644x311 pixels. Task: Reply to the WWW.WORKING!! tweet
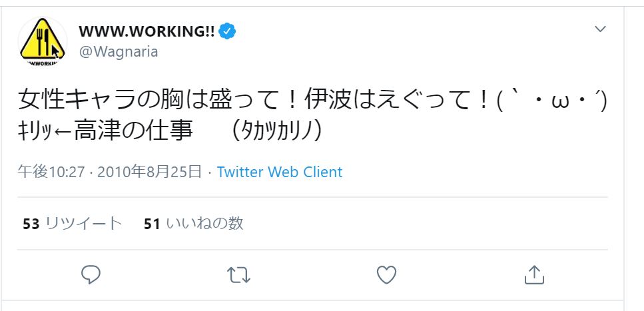tap(91, 274)
